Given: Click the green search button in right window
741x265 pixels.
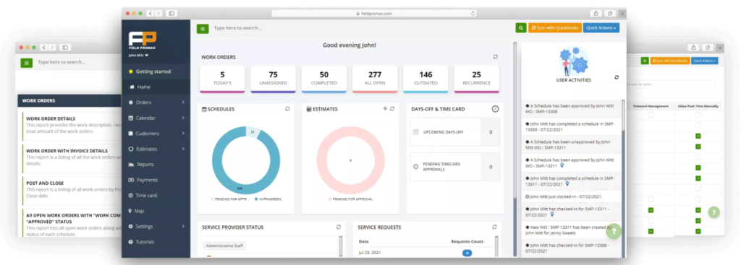Looking at the screenshot, I should 645,61.
